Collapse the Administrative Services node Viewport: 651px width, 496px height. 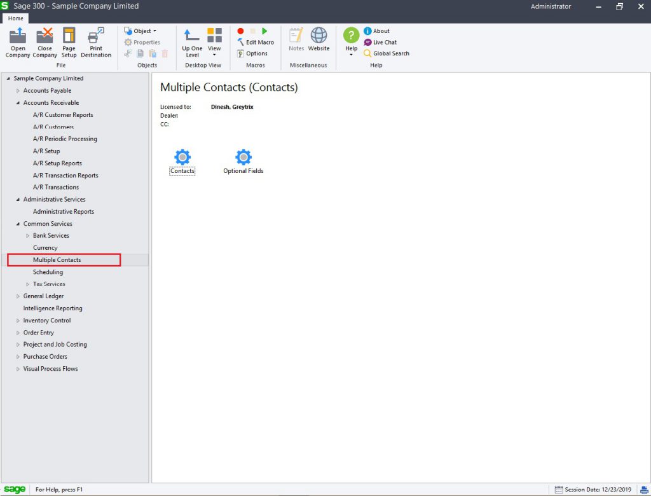[18, 200]
